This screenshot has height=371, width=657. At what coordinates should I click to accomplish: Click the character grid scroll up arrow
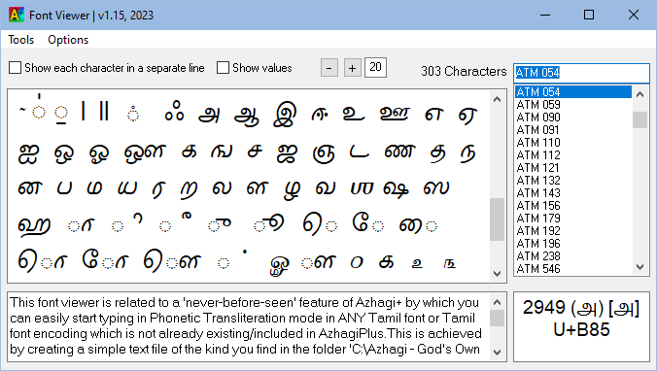498,100
